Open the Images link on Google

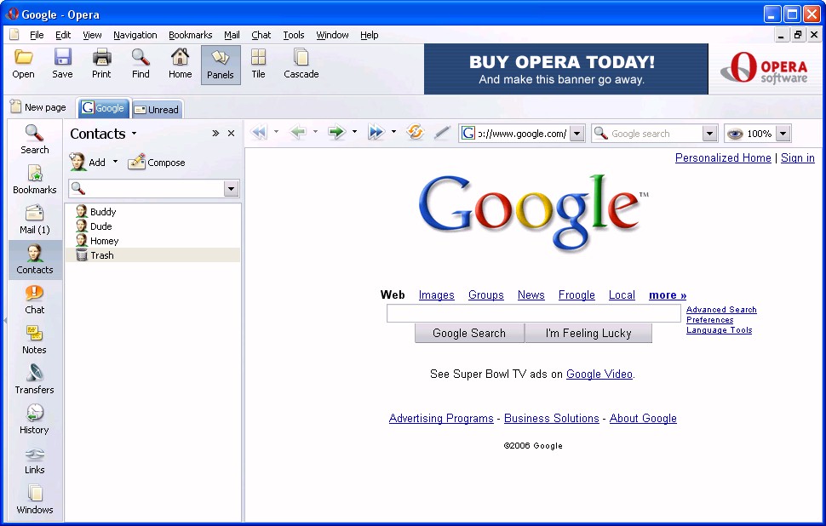(x=436, y=294)
